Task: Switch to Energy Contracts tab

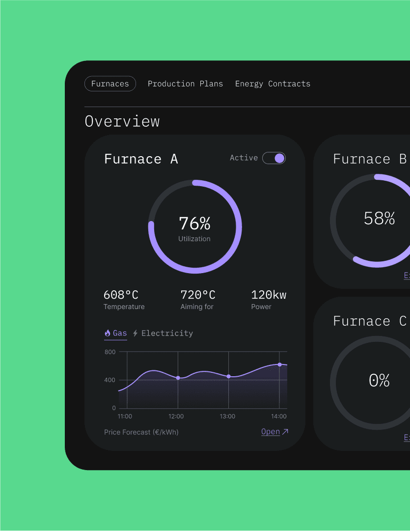Action: (273, 84)
